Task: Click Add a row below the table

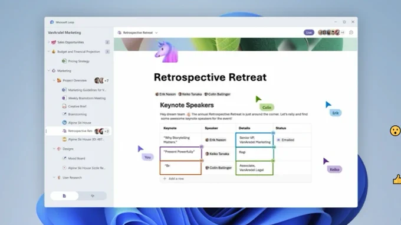Action: click(x=176, y=178)
